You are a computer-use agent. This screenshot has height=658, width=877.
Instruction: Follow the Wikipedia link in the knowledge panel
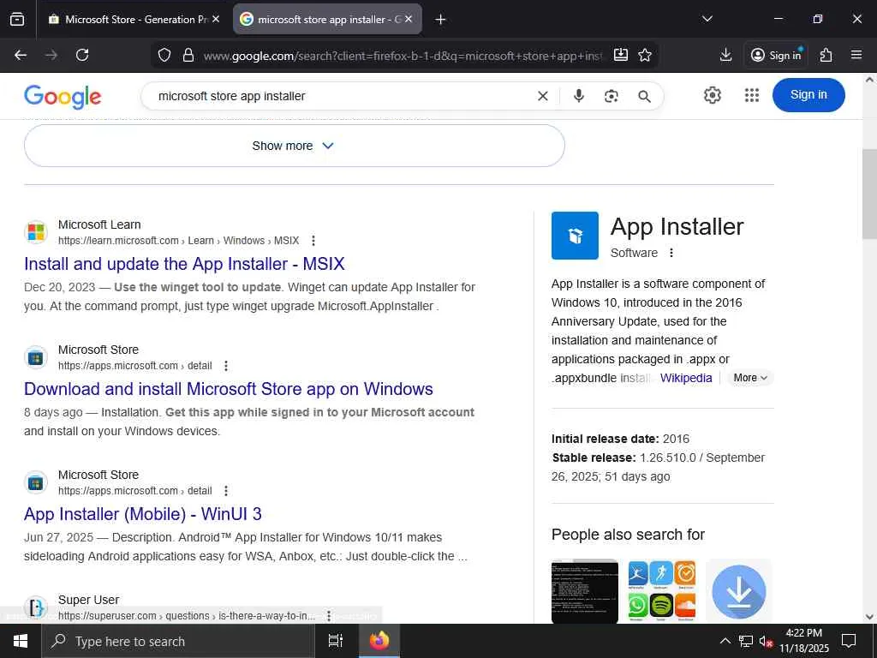(x=686, y=378)
